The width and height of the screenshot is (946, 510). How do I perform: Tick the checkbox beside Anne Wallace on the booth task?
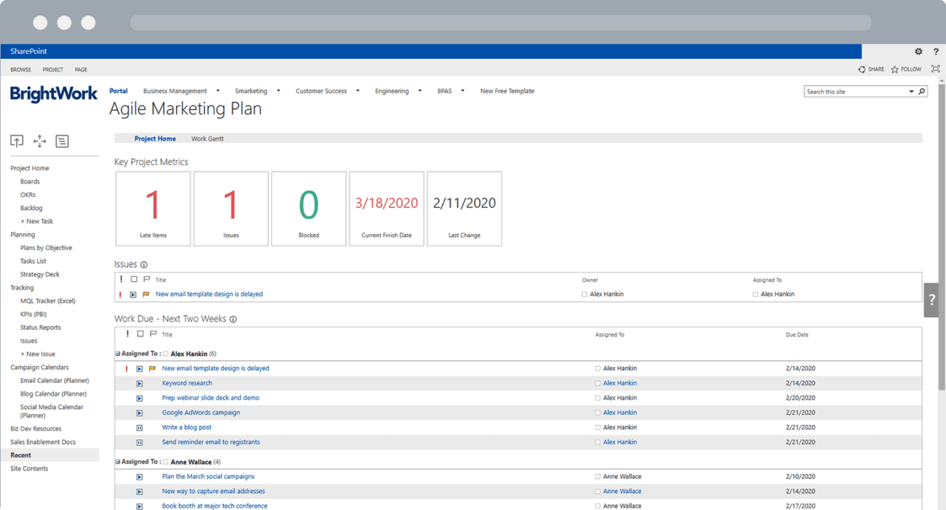599,506
